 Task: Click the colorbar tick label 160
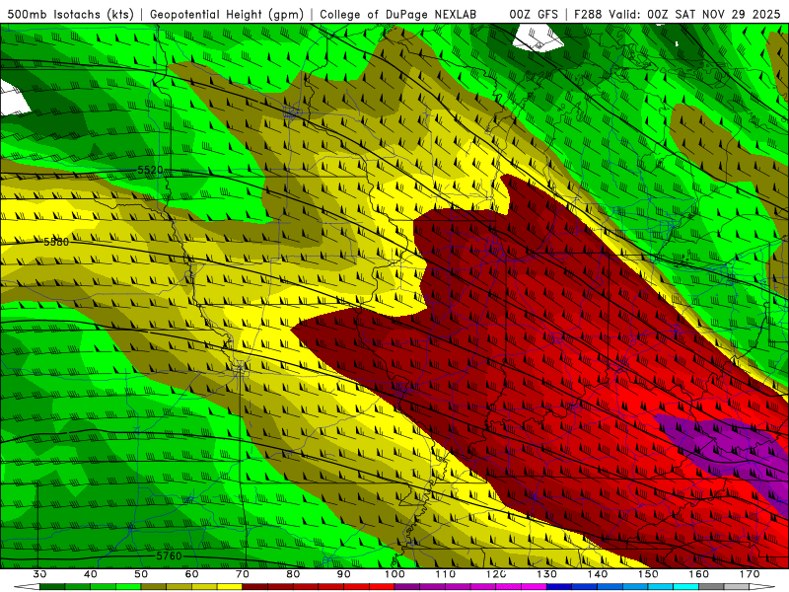click(699, 574)
